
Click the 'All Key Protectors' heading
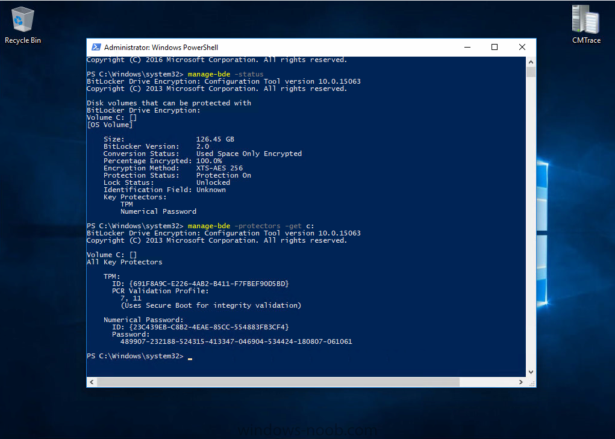coord(124,262)
